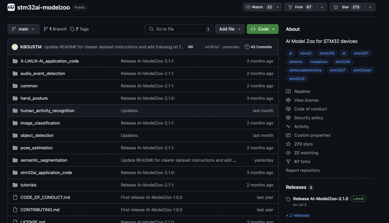Open the main branch selector dropdown
The image size is (389, 223).
click(x=23, y=29)
